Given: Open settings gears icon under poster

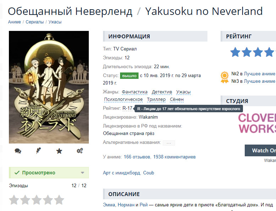Looking at the screenshot, I should coord(80,151).
